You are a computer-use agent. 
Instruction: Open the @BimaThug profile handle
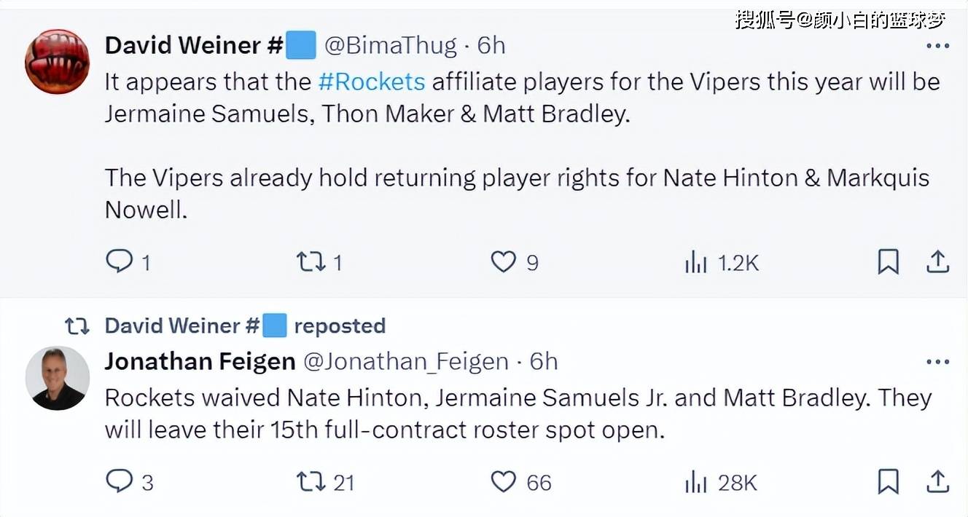click(391, 45)
